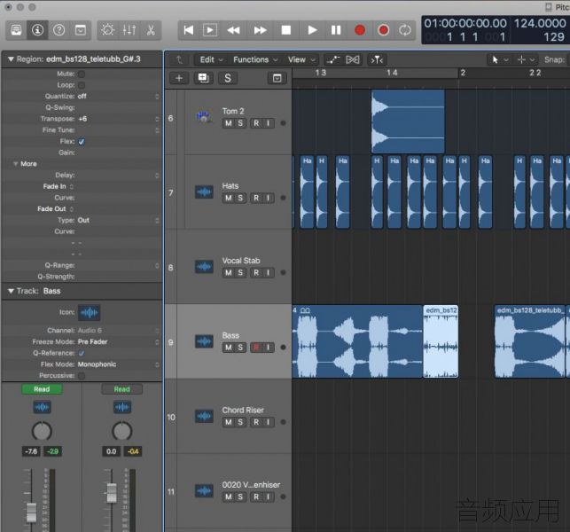Open the Fade Out Type dropdown
Image resolution: width=570 pixels, height=532 pixels.
coord(119,221)
